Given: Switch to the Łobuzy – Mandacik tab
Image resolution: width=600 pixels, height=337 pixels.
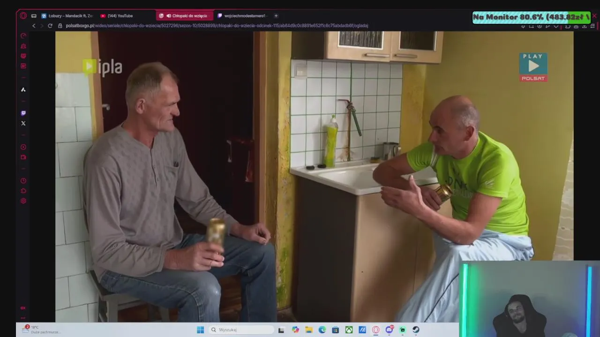Looking at the screenshot, I should click(67, 15).
